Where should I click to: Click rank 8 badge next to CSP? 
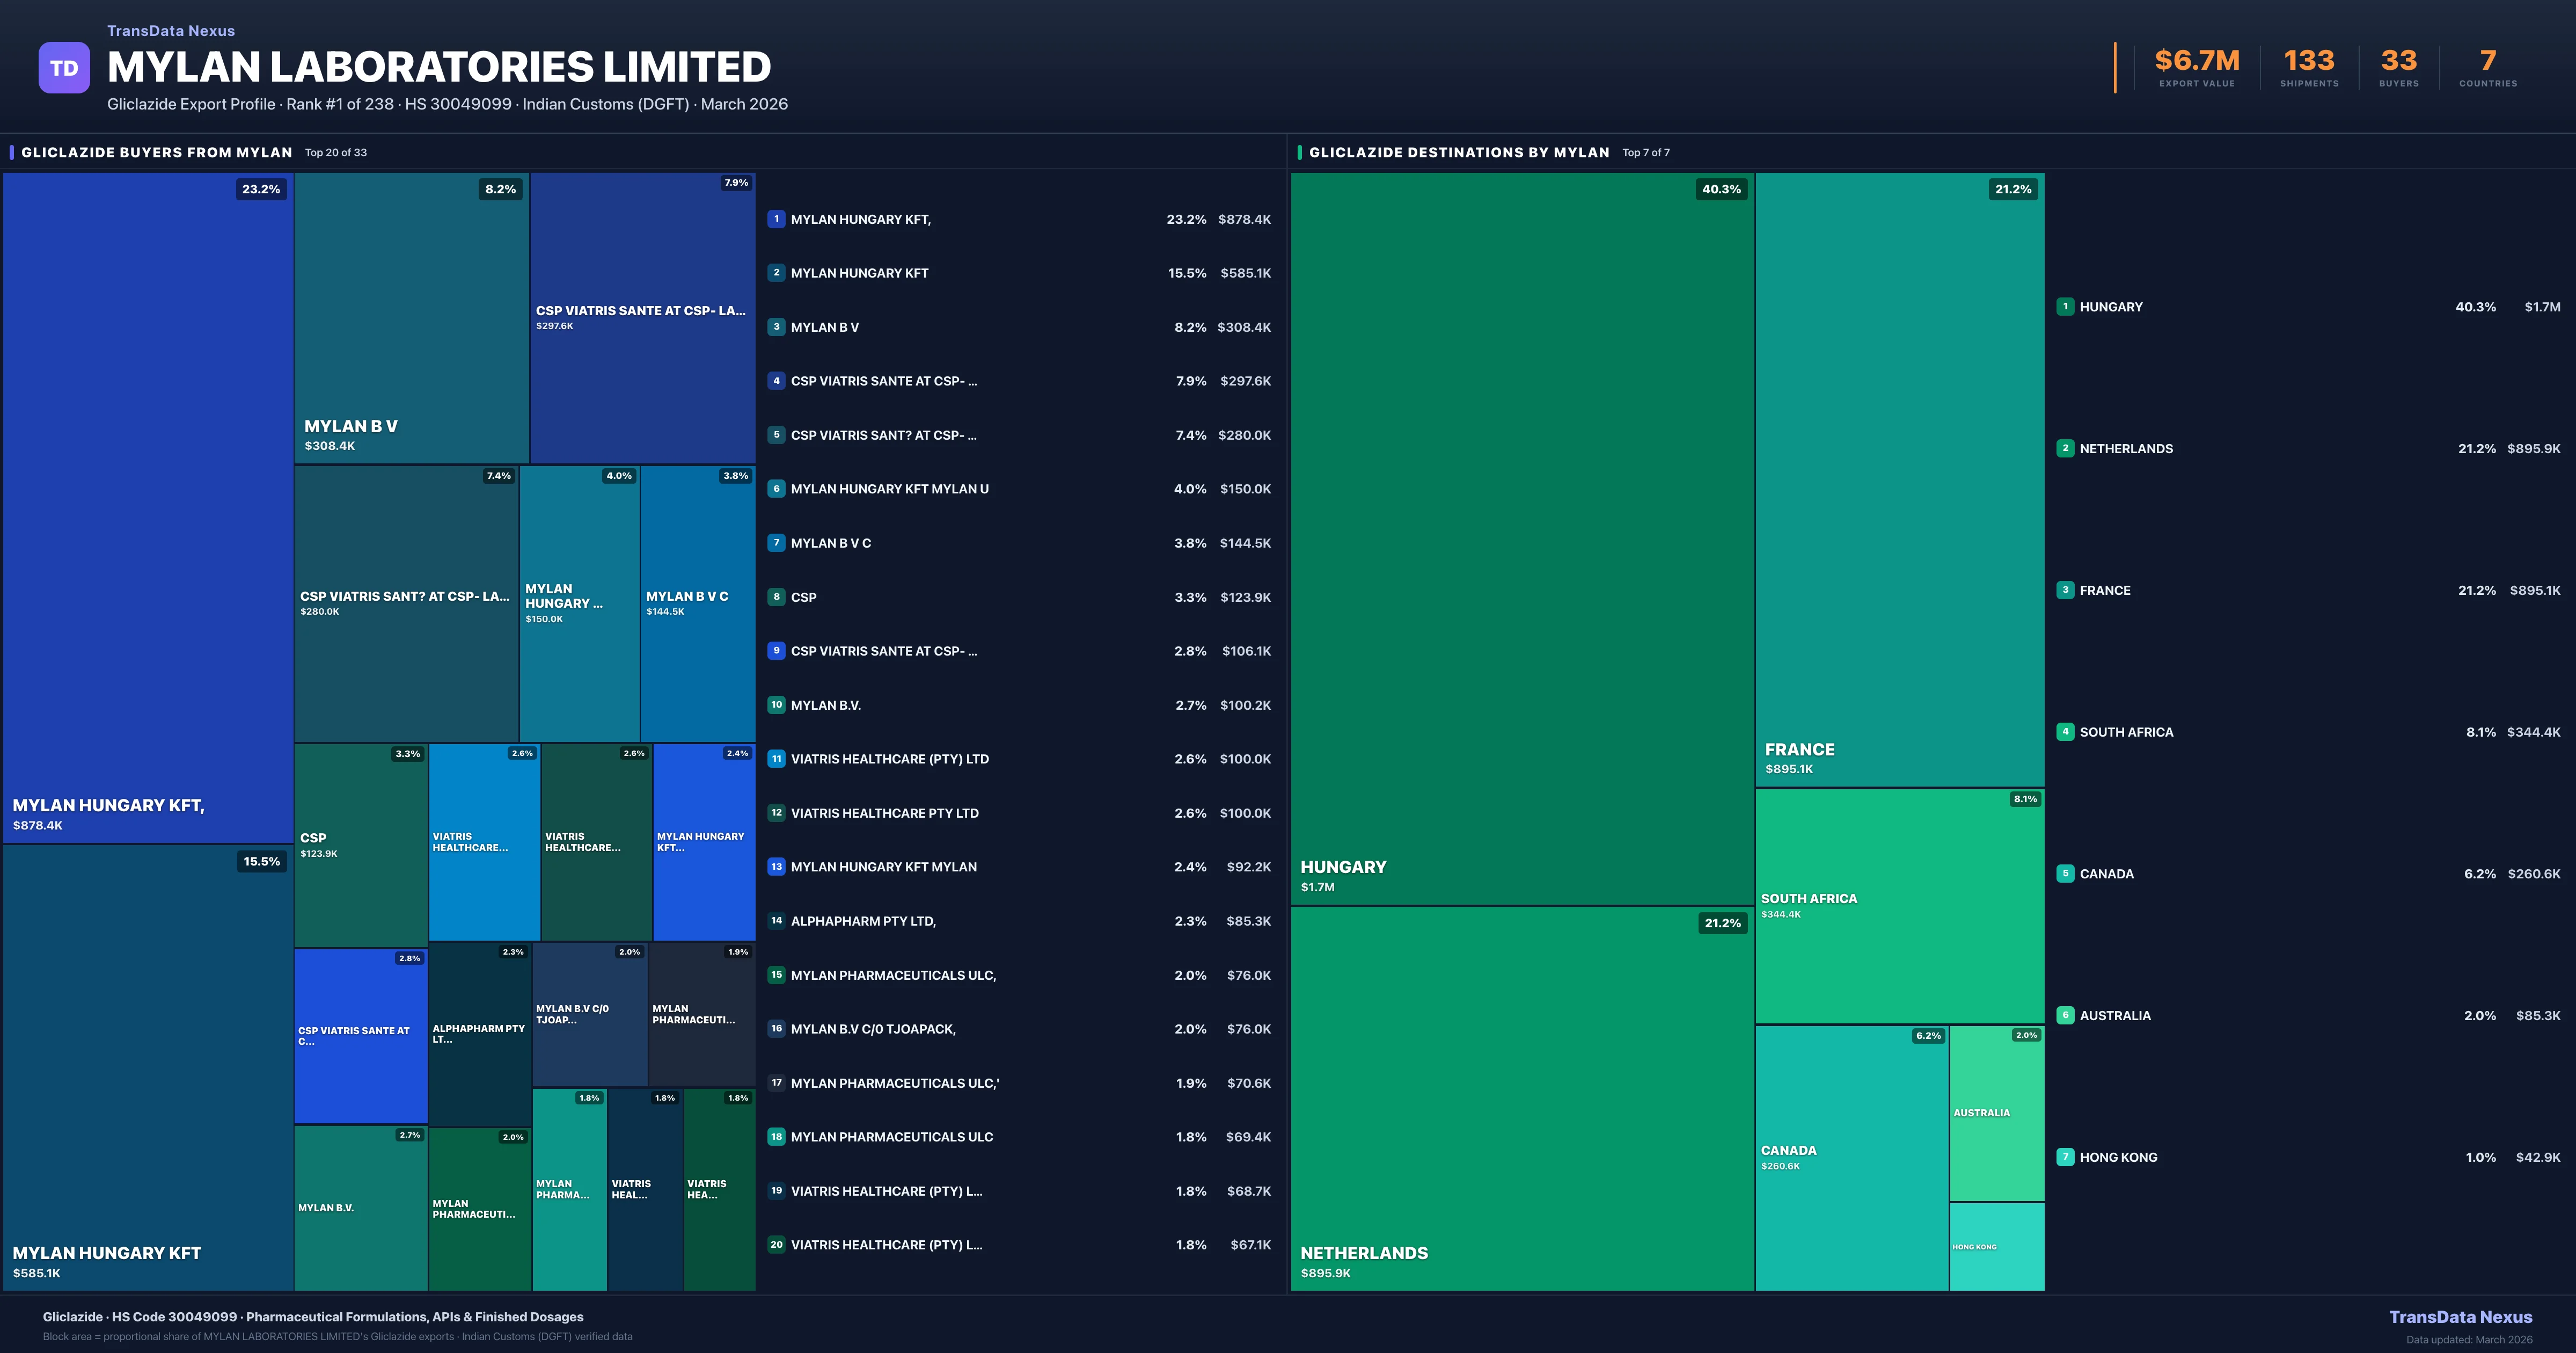tap(776, 597)
